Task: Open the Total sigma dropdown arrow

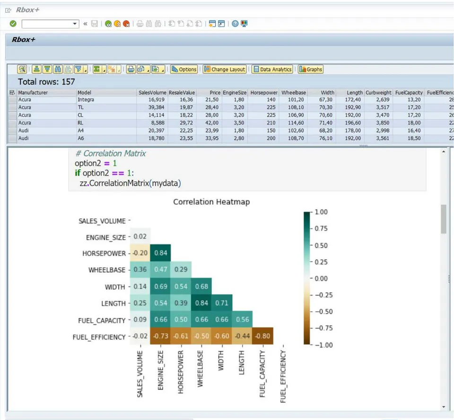Action: pos(104,69)
